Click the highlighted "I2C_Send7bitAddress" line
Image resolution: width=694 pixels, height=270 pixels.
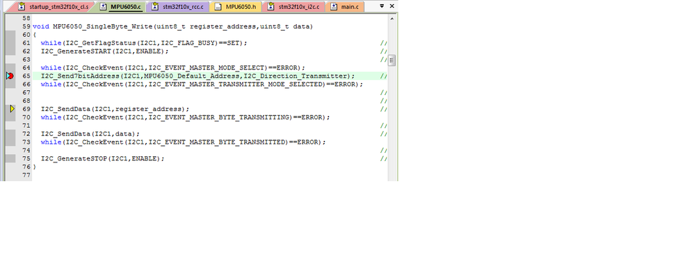coord(198,76)
